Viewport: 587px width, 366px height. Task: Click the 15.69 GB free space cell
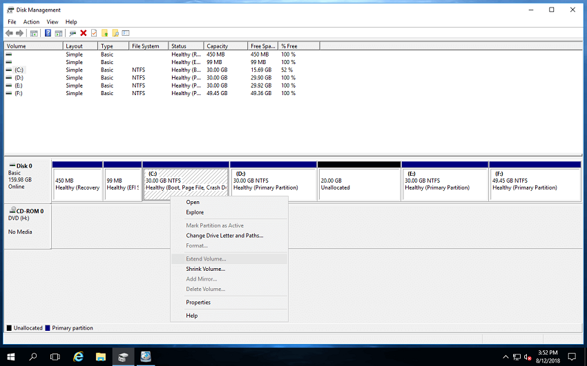(261, 70)
